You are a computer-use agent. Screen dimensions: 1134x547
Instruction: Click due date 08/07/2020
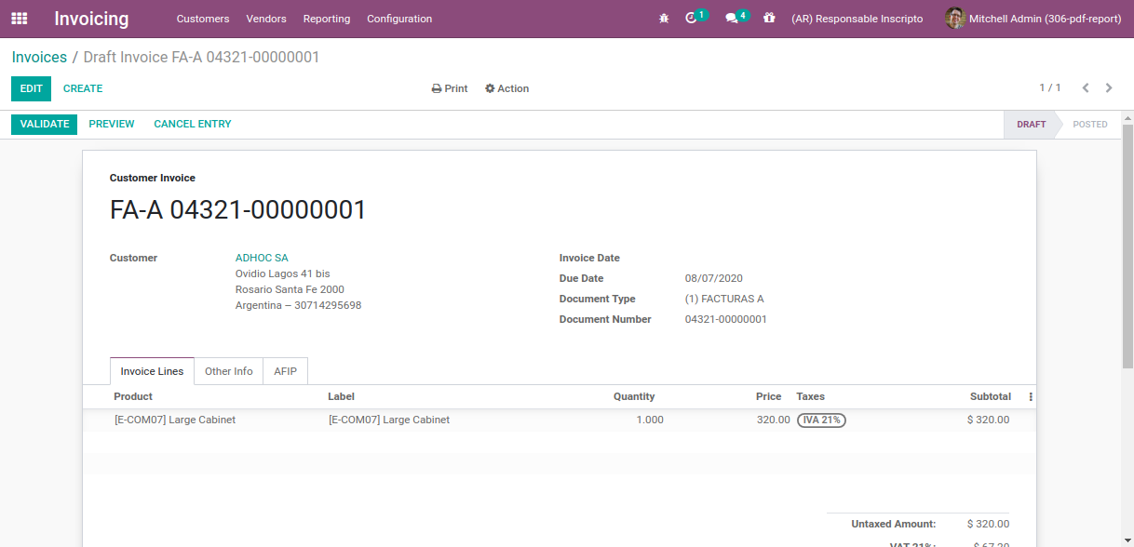coord(714,279)
